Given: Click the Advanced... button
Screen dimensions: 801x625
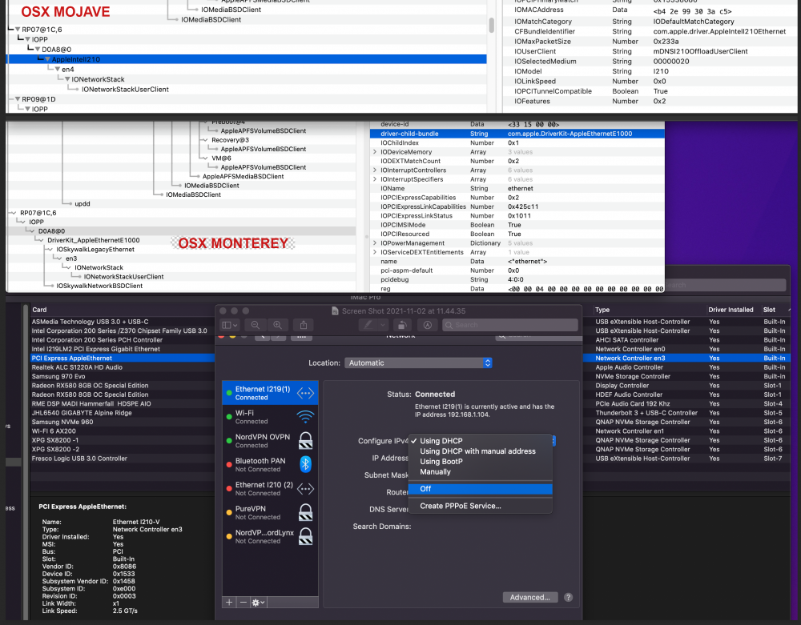Looking at the screenshot, I should [x=529, y=598].
